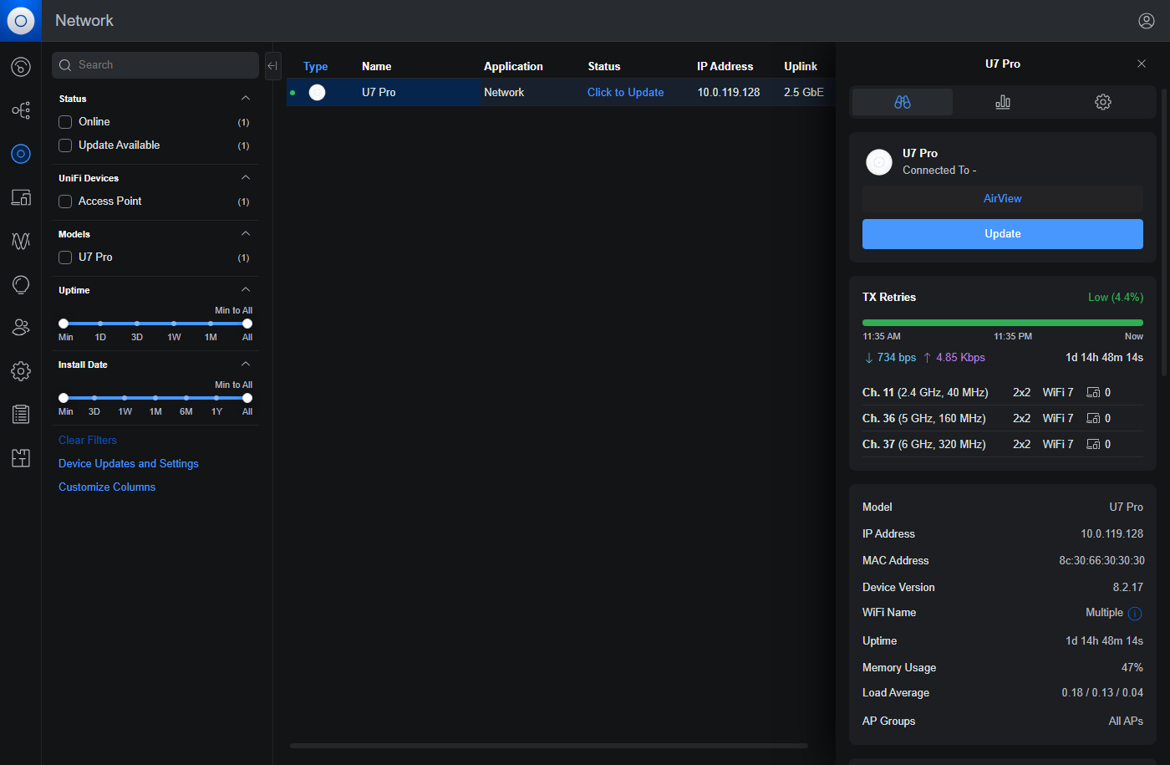
Task: Click the IP address 10.0.119.128 in the table row
Action: 729,93
